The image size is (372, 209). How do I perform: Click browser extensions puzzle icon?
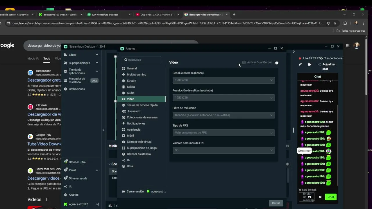(x=345, y=23)
